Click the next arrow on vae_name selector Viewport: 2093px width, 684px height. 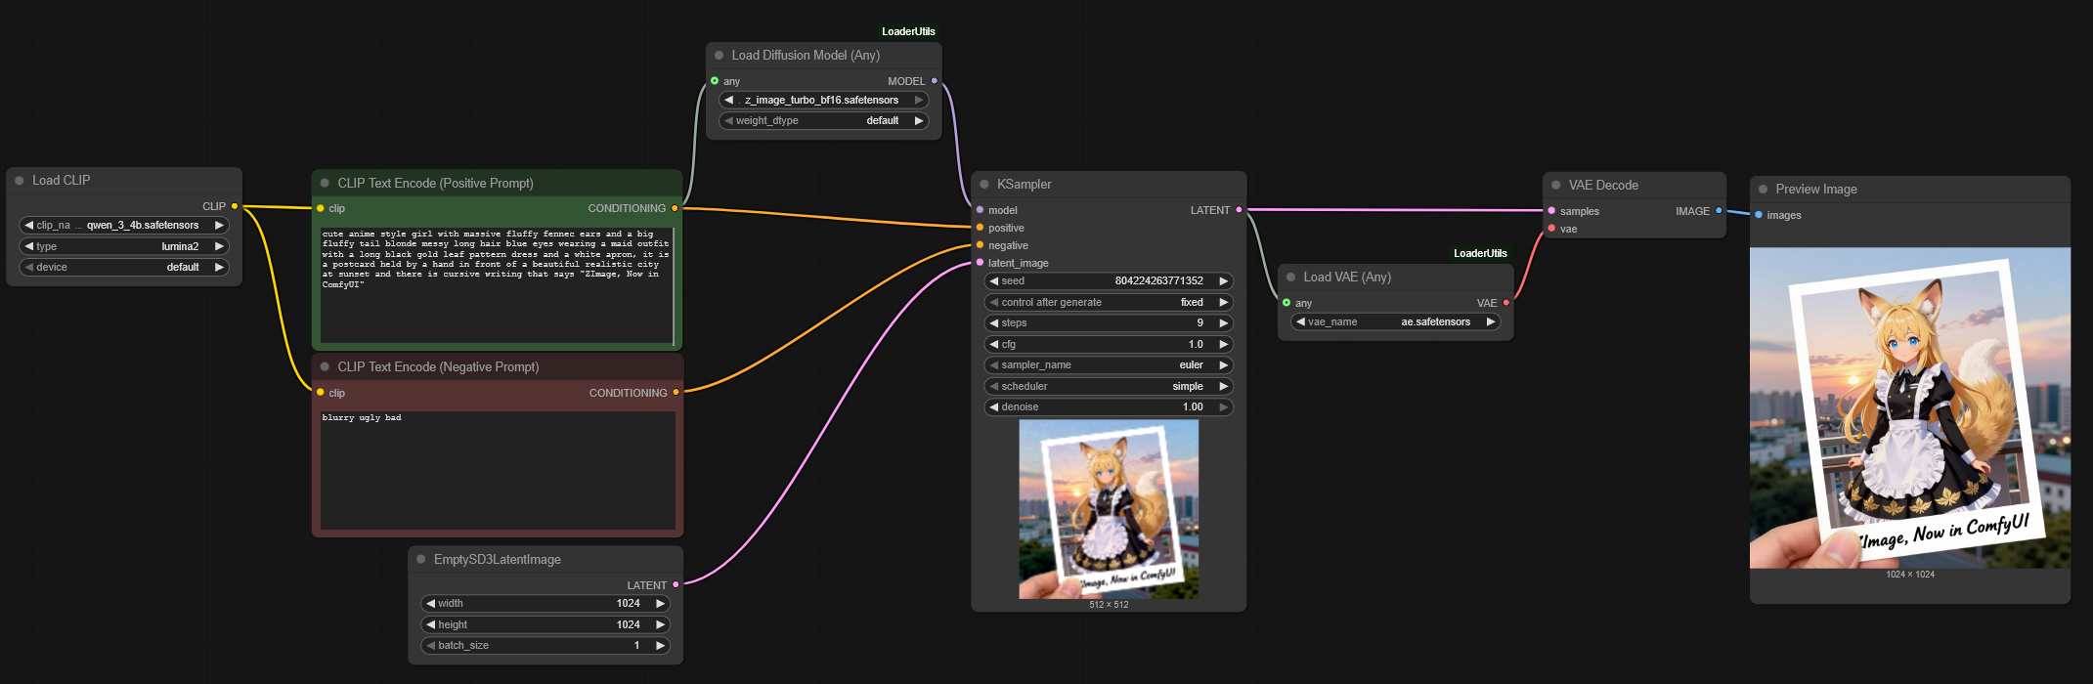coord(1491,322)
